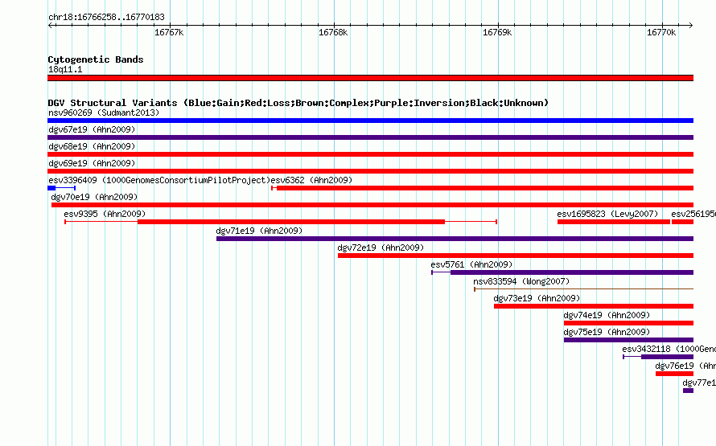Click the dgv74e19 (Ahn2009) label
716x446 pixels.
click(607, 315)
